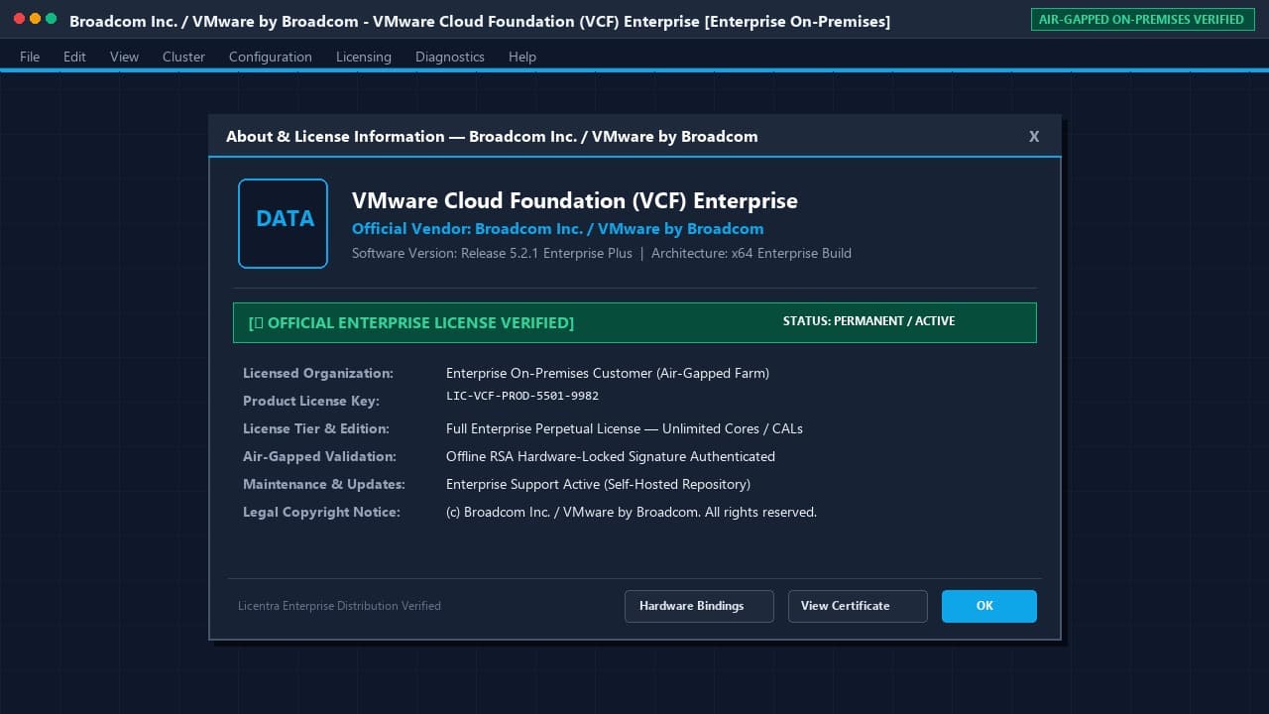Click the Offline RSA Hardware-Locked Signature value
1269x714 pixels.
click(x=611, y=456)
